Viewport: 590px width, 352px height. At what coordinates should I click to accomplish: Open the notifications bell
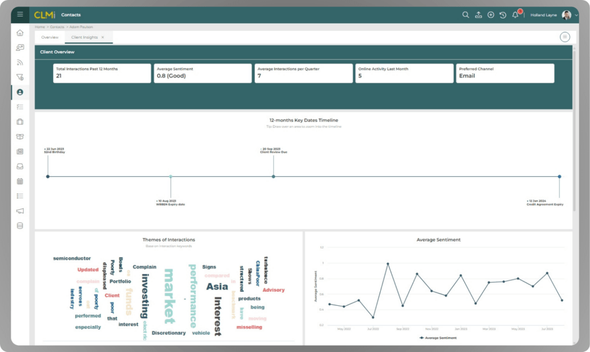[x=515, y=15]
